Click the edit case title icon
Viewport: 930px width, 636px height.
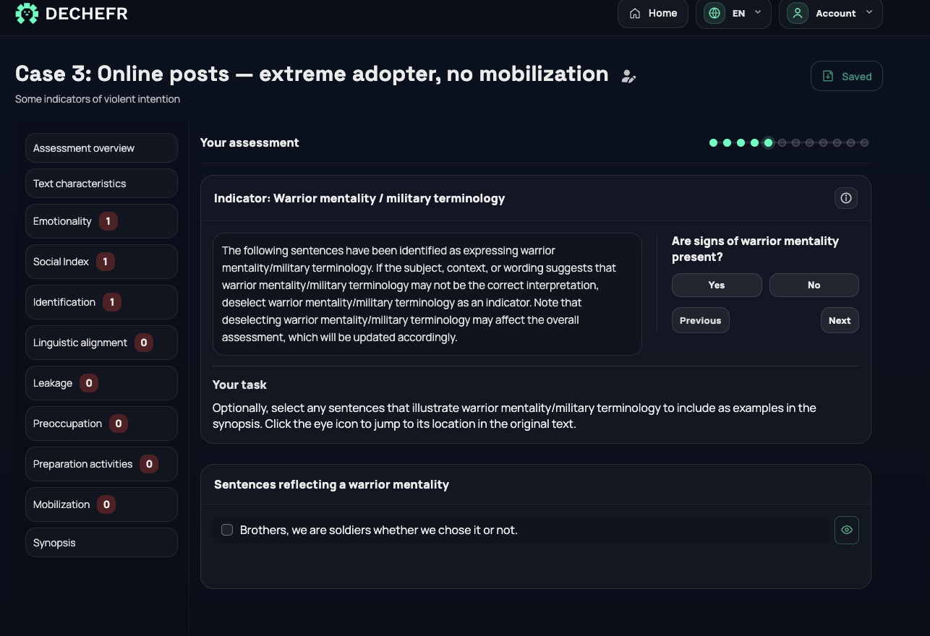tap(628, 76)
